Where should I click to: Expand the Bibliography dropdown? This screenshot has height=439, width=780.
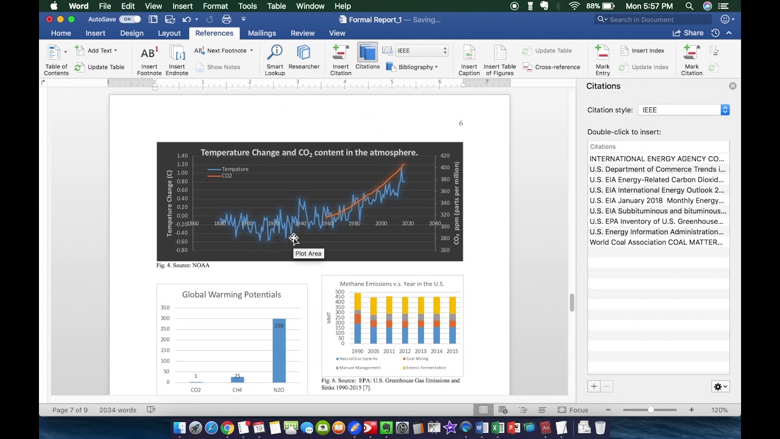pos(412,67)
